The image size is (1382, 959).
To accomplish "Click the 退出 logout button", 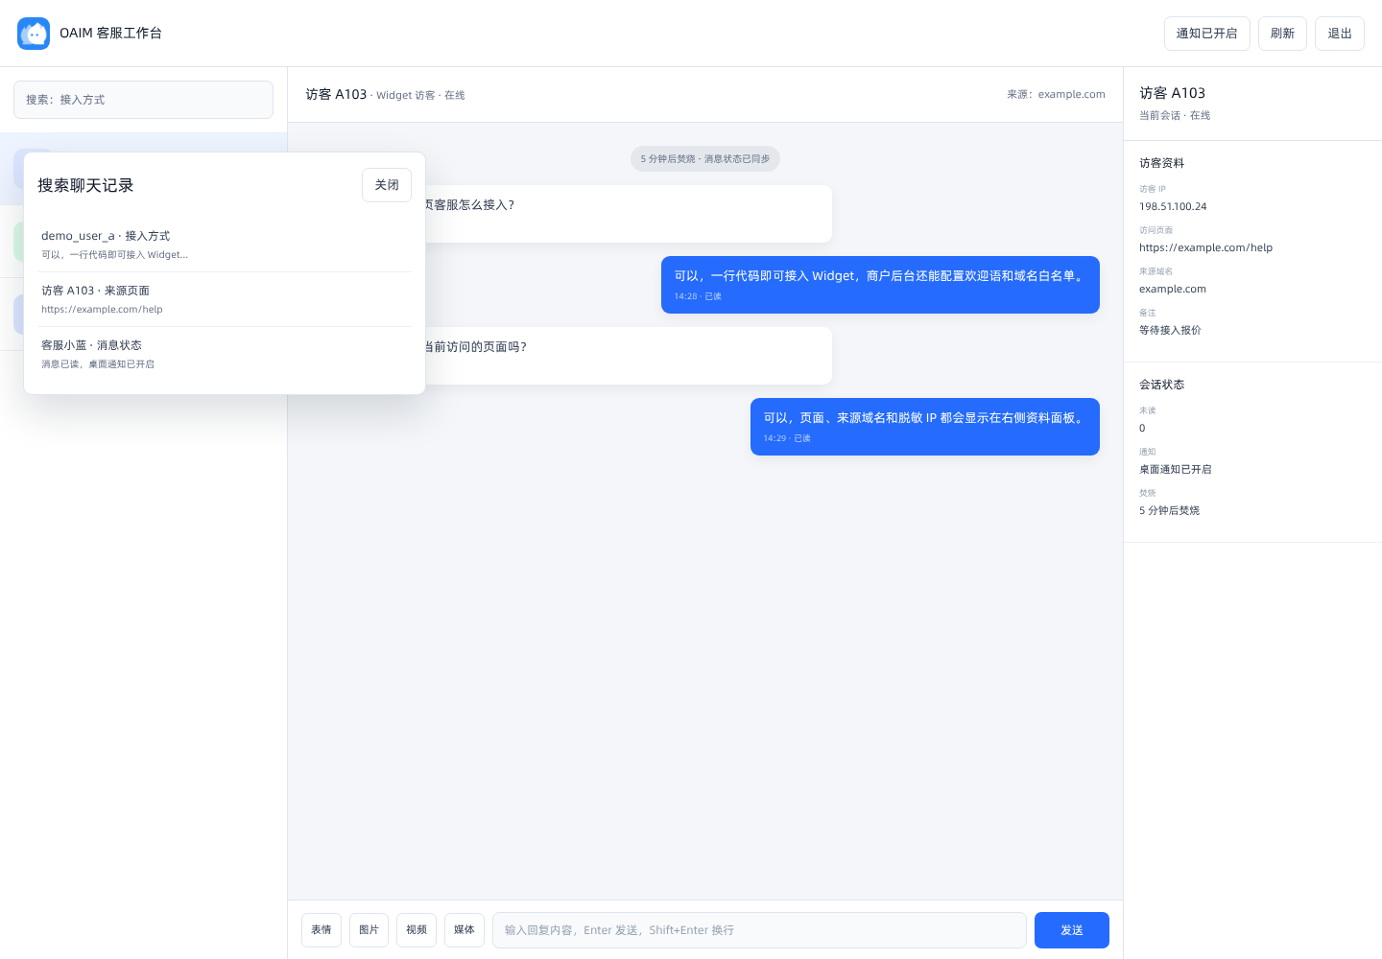I will pyautogui.click(x=1340, y=34).
